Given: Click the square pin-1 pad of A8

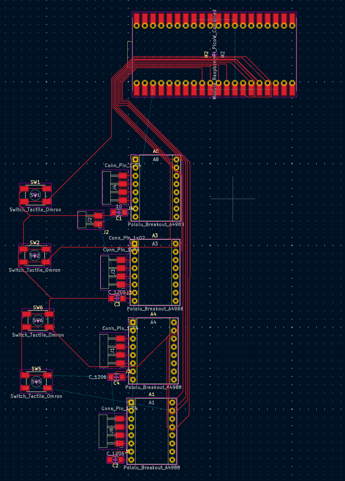Looking at the screenshot, I should point(136,159).
